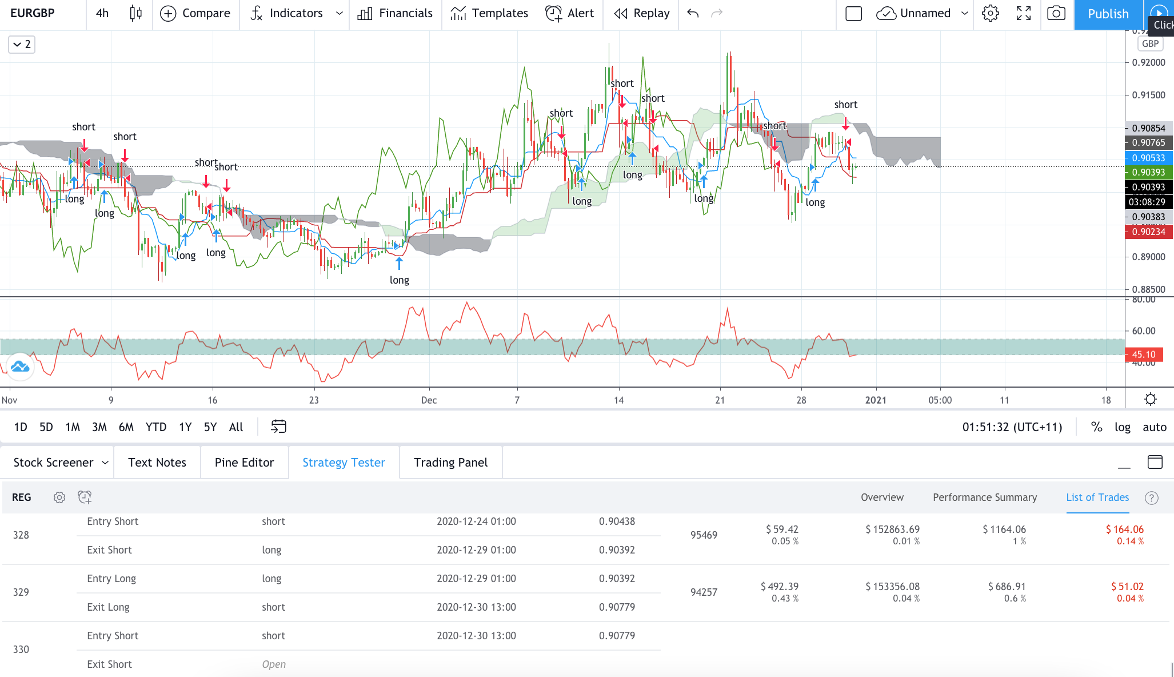Start bar Replay mode
The width and height of the screenshot is (1174, 677).
[641, 13]
